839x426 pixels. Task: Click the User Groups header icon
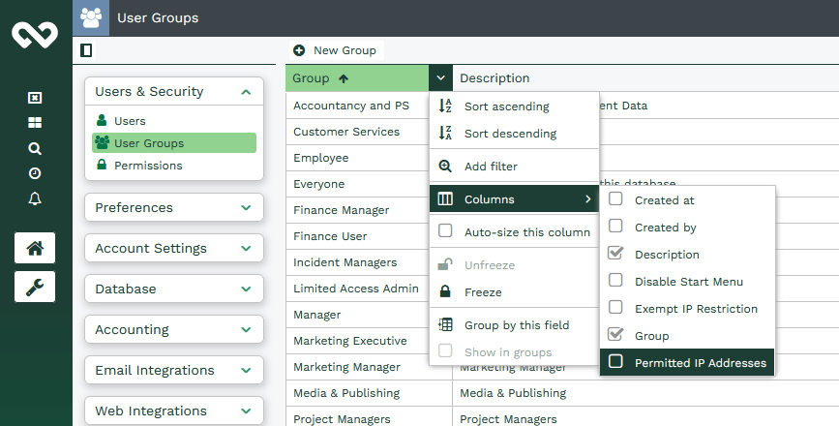pos(91,17)
